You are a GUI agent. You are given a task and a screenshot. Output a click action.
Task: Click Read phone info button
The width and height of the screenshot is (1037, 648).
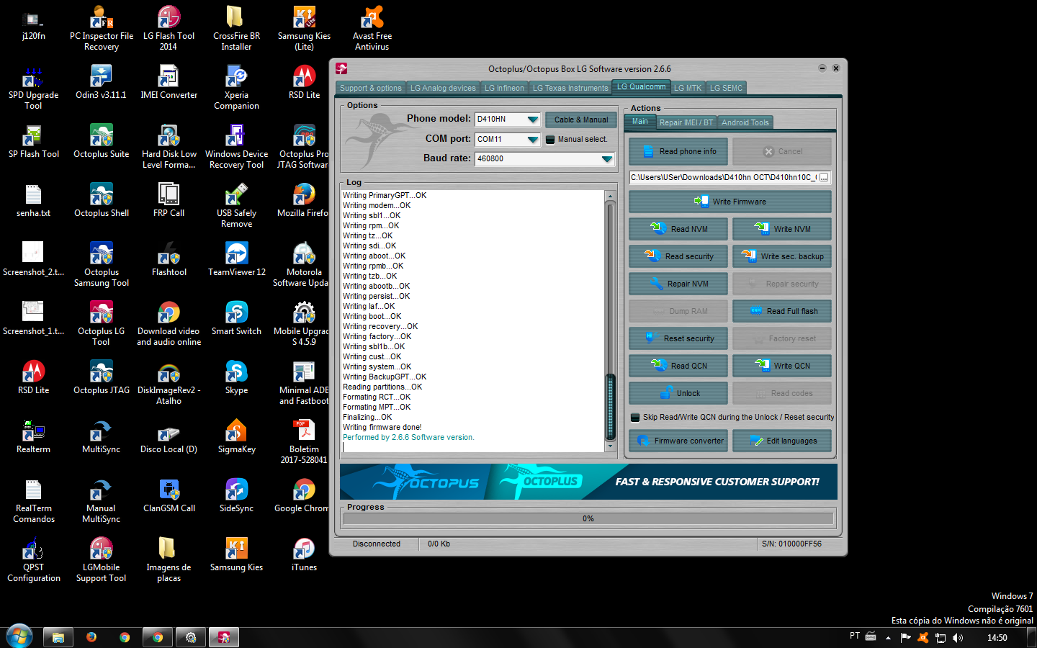click(680, 151)
